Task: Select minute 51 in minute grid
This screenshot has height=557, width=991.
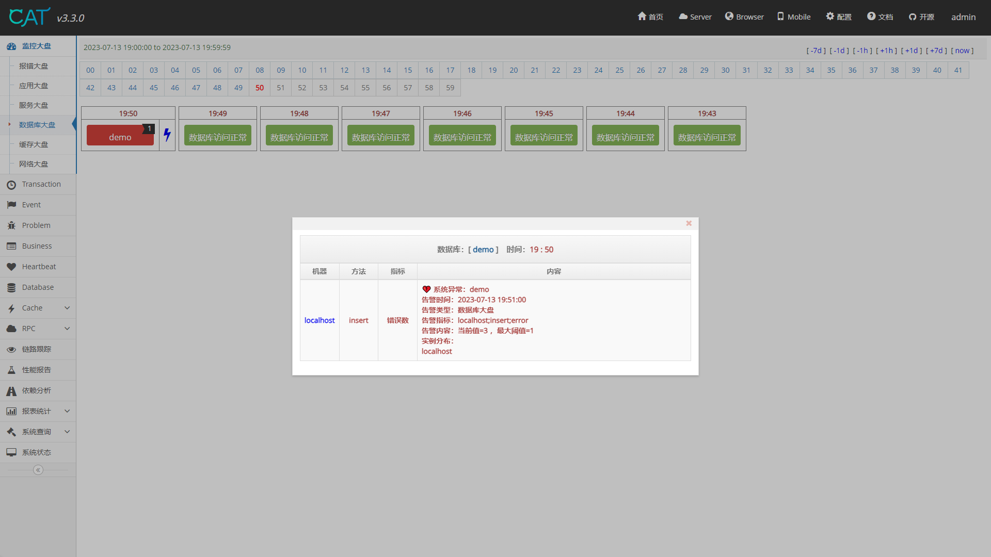Action: 281,88
